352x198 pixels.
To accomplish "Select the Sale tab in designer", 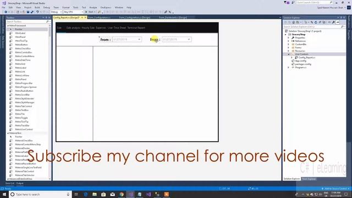I will coord(59,28).
